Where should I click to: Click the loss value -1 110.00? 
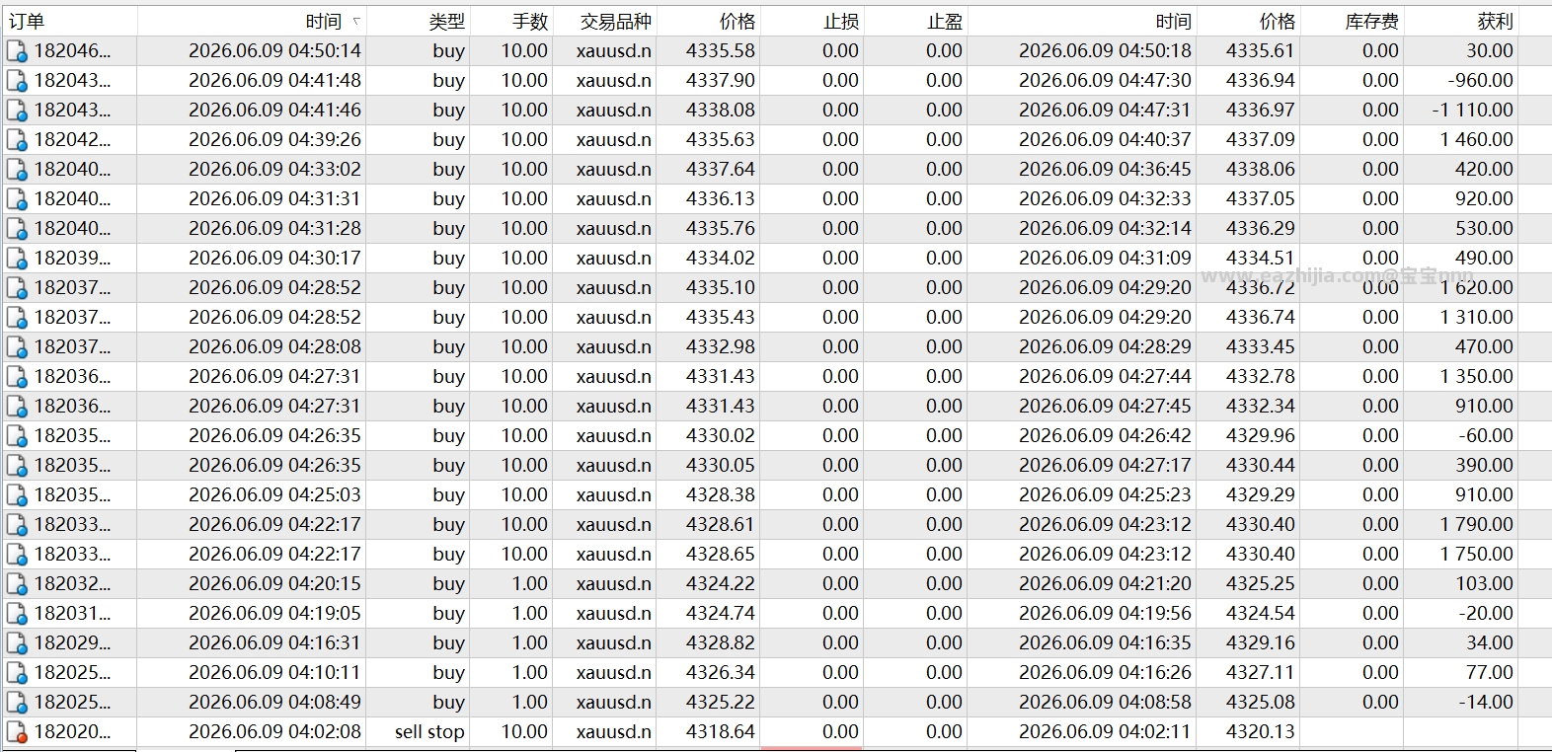pos(1472,111)
